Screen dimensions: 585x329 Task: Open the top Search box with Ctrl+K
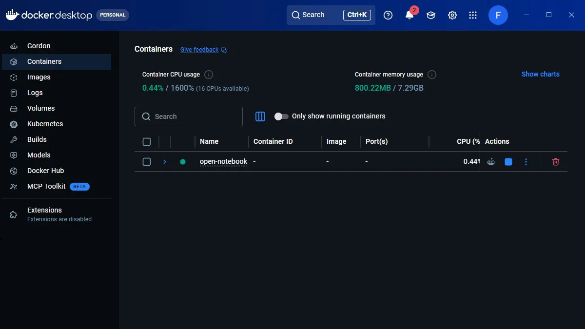[x=331, y=15]
